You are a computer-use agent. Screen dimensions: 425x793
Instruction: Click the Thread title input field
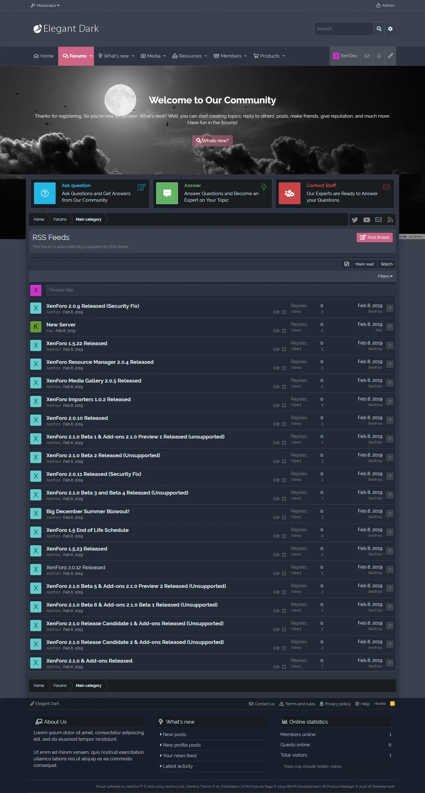221,290
